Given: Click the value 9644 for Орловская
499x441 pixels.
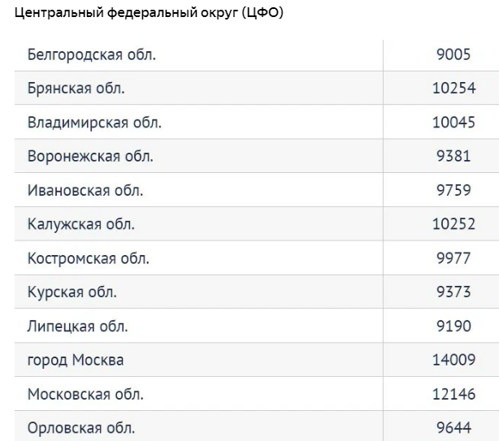Looking at the screenshot, I should pos(453,428).
